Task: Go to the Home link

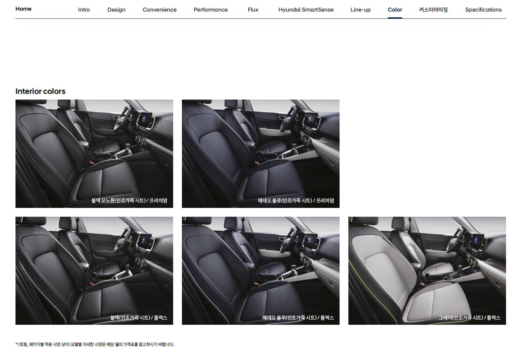Action: pyautogui.click(x=23, y=9)
